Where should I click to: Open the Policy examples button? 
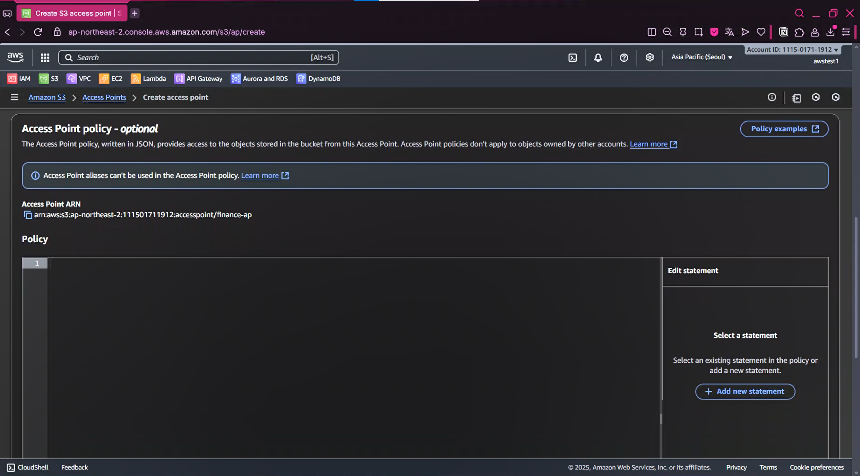784,129
